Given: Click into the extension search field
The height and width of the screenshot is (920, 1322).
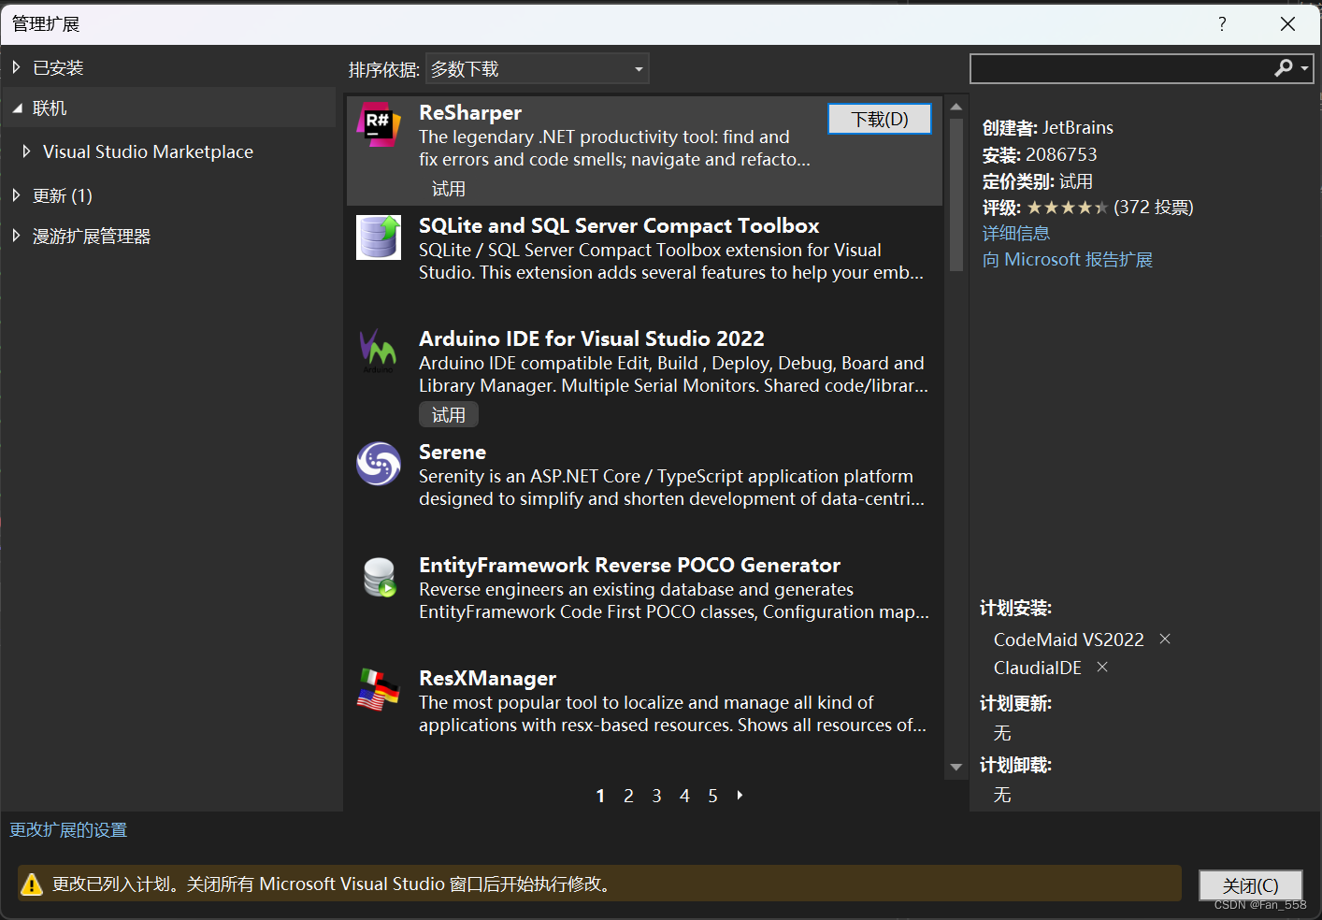Looking at the screenshot, I should [1122, 68].
